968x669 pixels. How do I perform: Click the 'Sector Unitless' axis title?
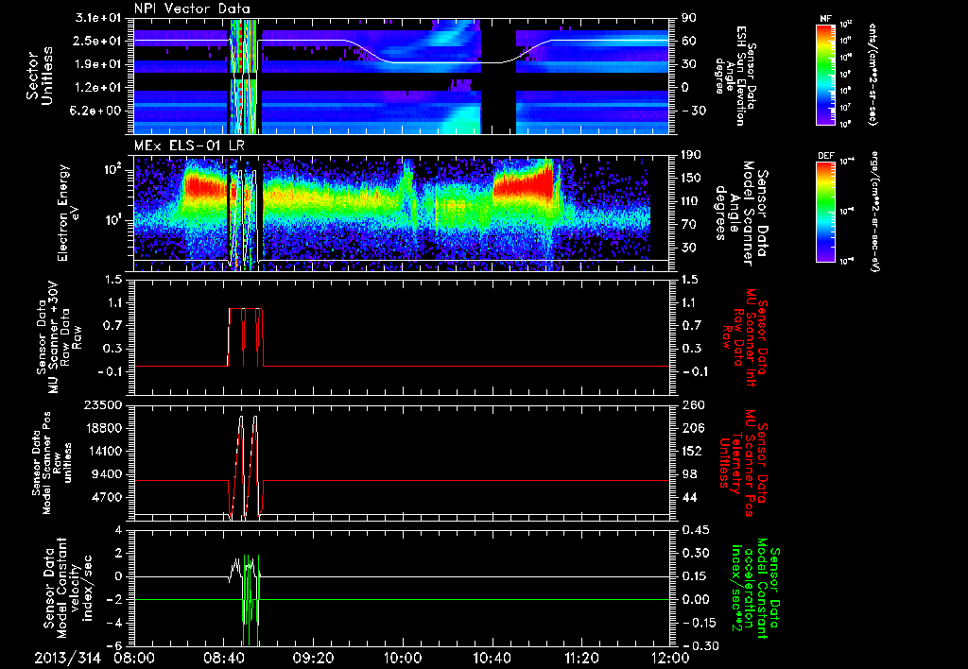coord(40,76)
